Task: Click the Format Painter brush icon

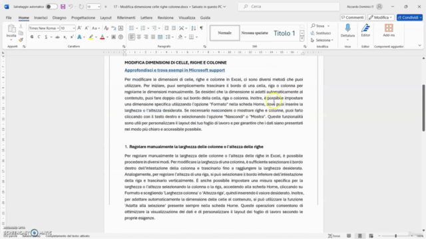Action: [21, 40]
